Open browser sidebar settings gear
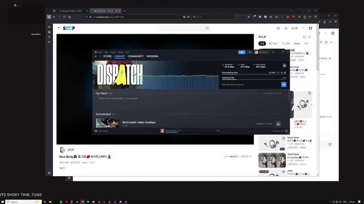The image size is (364, 204). coord(49,173)
